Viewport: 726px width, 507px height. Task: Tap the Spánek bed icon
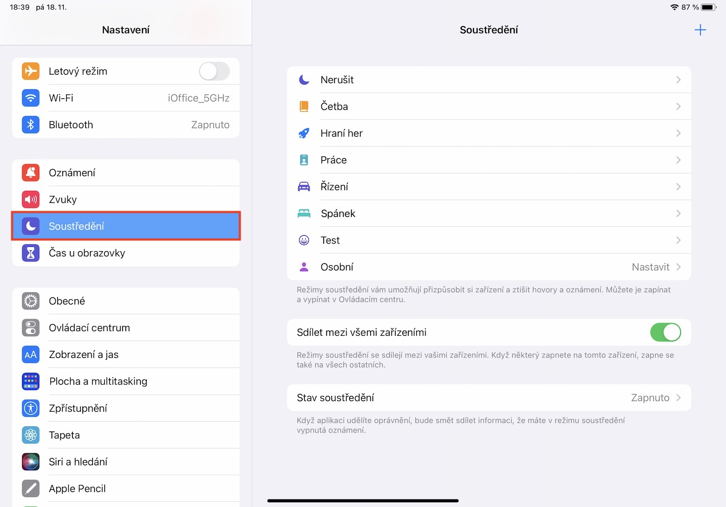304,214
